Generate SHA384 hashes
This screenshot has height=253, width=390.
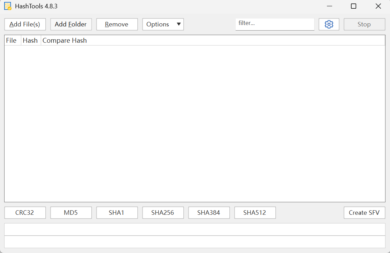(209, 212)
